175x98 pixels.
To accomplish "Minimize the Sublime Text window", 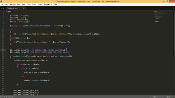I will tap(164, 1).
